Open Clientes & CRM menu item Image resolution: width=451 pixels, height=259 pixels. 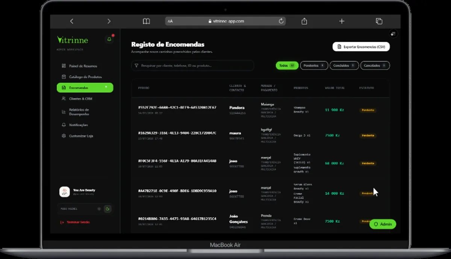click(85, 98)
